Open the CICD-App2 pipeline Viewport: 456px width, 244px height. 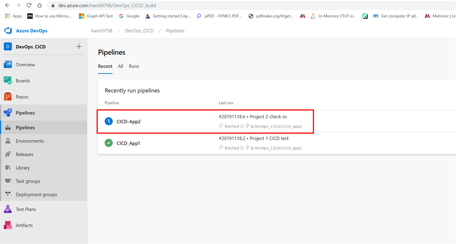coord(129,122)
